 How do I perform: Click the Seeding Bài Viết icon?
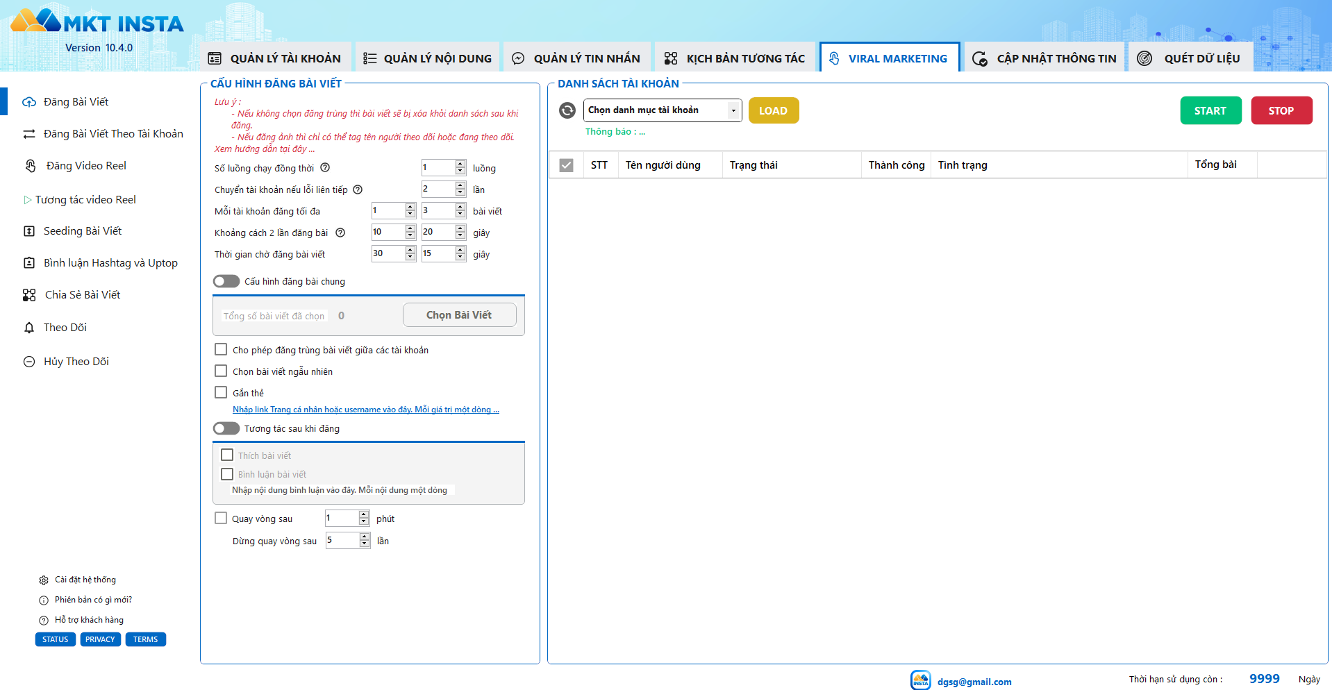point(29,231)
